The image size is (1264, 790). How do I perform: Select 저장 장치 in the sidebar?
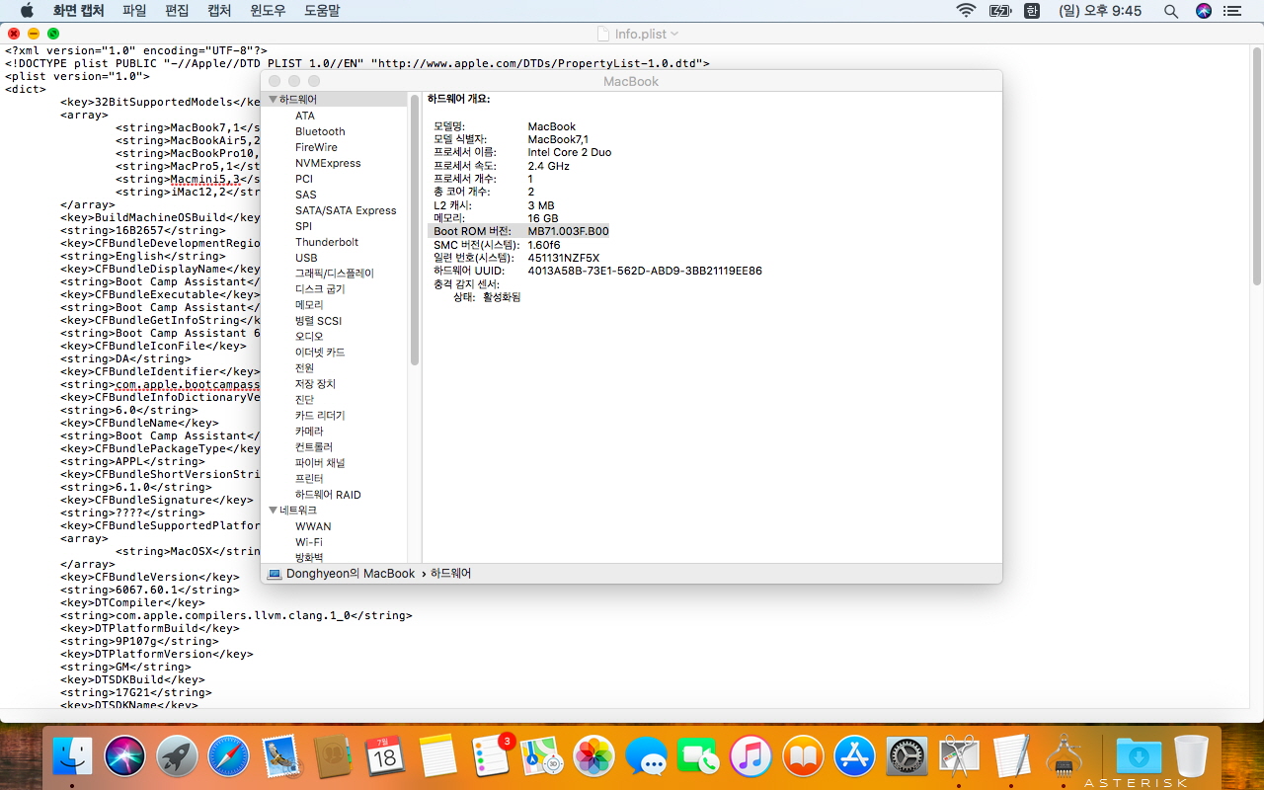pos(315,384)
